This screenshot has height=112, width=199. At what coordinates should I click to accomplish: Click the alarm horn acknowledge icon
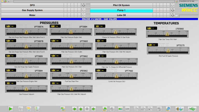point(179,109)
